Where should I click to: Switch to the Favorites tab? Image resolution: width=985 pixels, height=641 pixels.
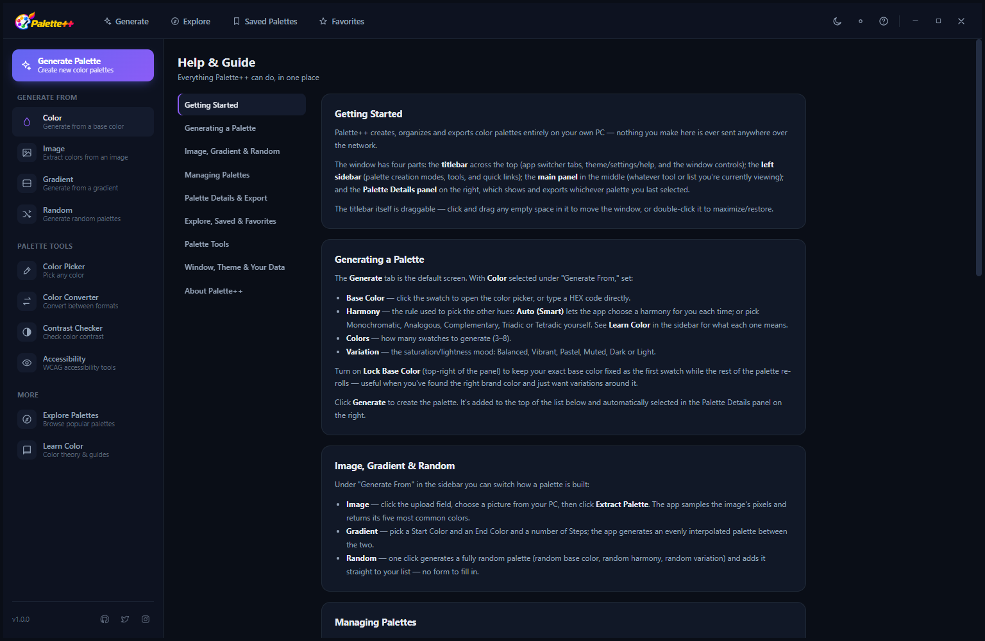tap(342, 21)
